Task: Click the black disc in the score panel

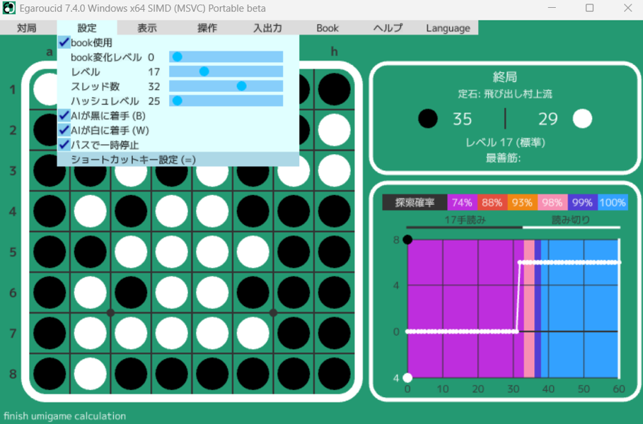Action: point(428,119)
